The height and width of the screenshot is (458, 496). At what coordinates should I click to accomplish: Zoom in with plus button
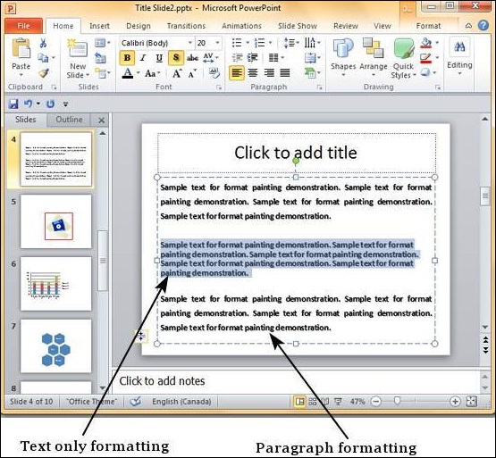click(x=455, y=402)
